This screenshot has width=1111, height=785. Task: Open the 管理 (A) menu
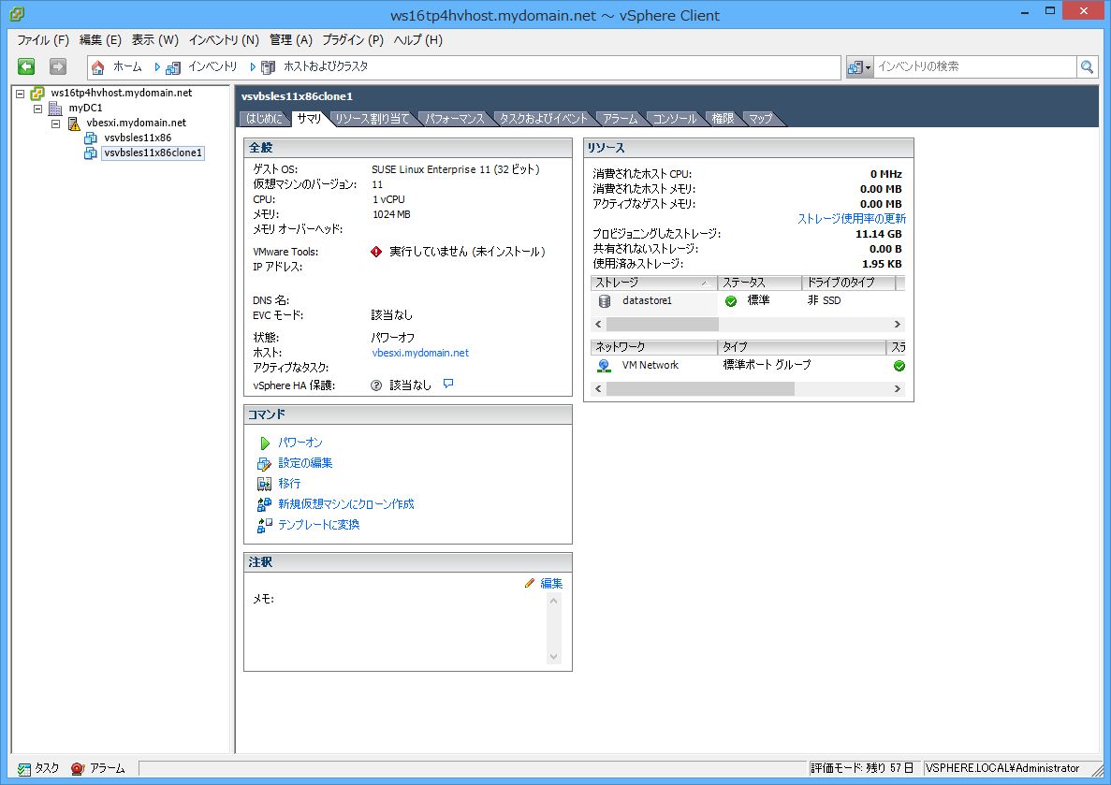point(290,39)
